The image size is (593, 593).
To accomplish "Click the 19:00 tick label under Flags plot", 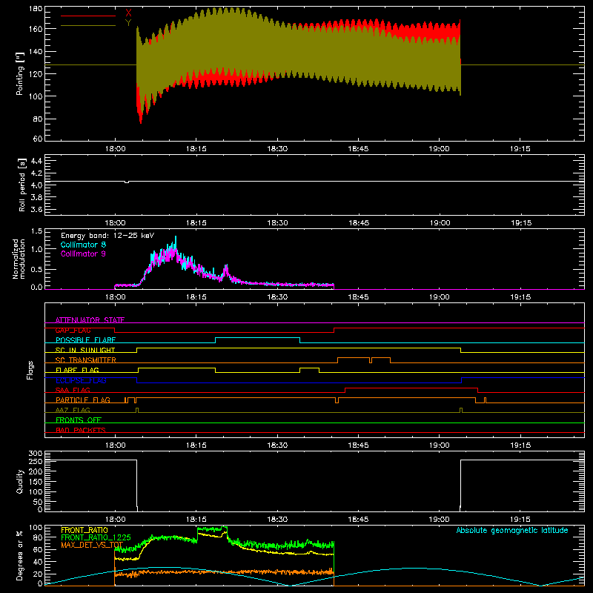I will click(439, 445).
